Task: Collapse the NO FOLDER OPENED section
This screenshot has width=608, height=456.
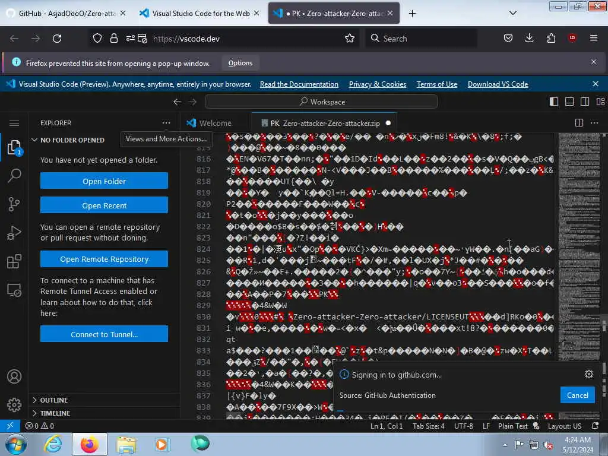Action: (x=72, y=140)
